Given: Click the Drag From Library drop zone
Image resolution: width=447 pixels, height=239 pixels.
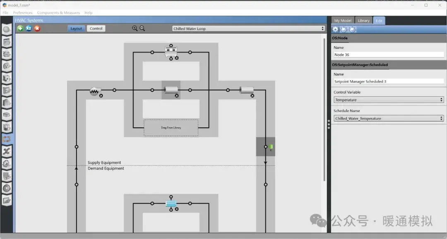Looking at the screenshot, I should click(x=171, y=128).
